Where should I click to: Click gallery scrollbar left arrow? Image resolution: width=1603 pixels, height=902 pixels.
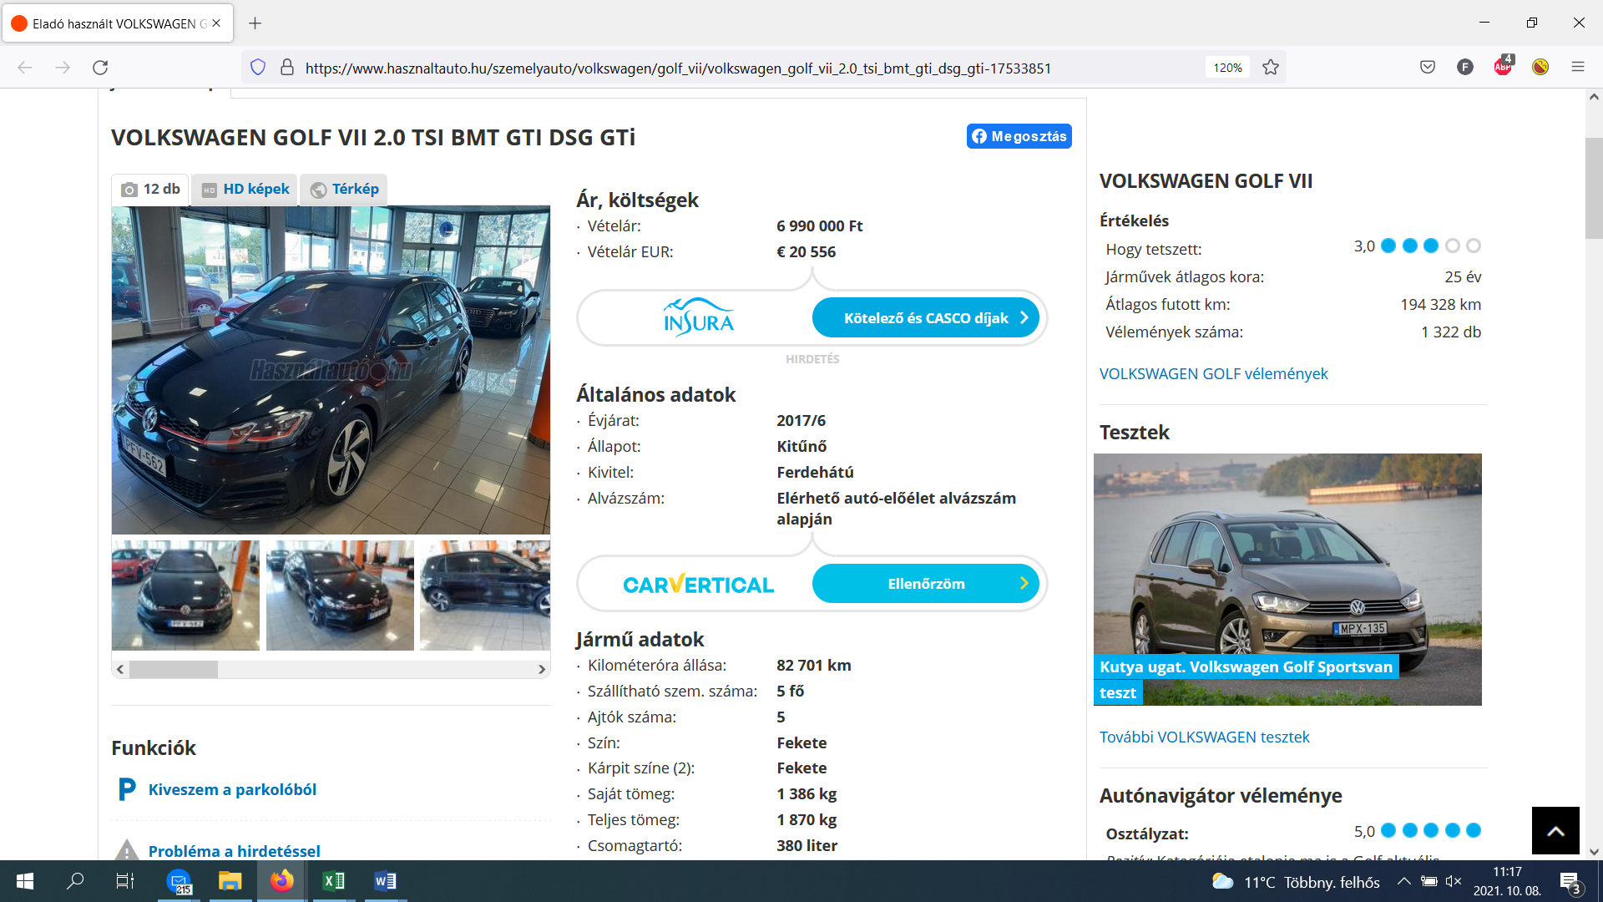(120, 669)
